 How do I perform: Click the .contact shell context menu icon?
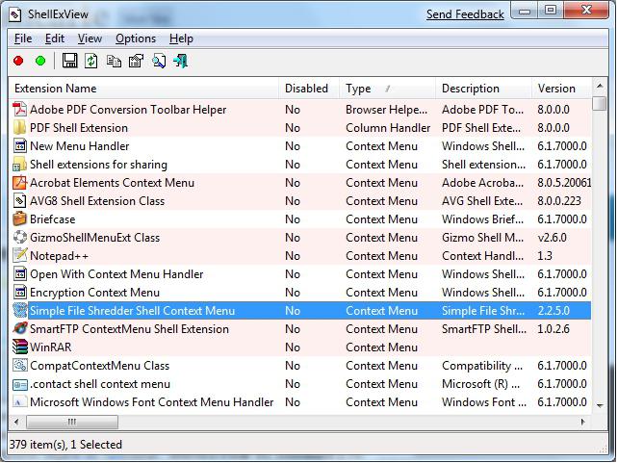(19, 384)
